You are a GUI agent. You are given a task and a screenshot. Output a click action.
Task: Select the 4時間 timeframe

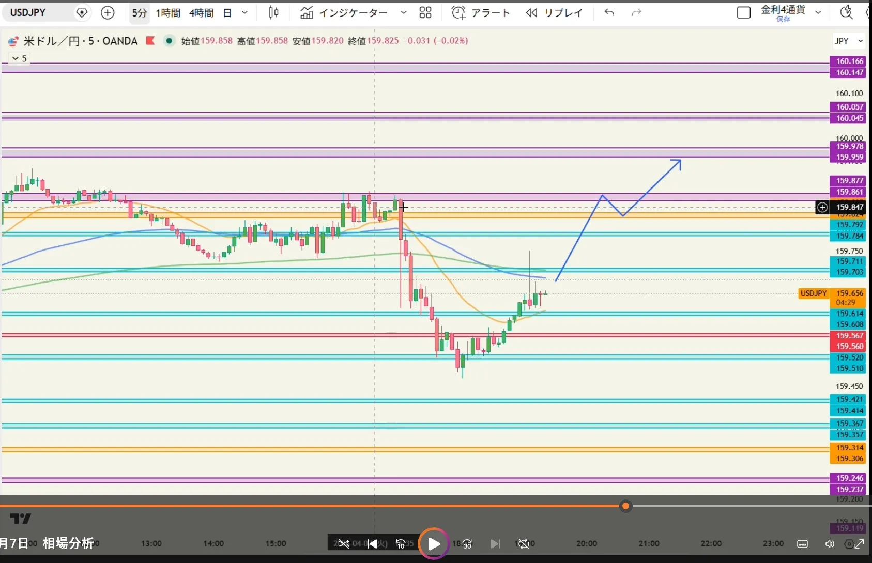[x=201, y=13]
